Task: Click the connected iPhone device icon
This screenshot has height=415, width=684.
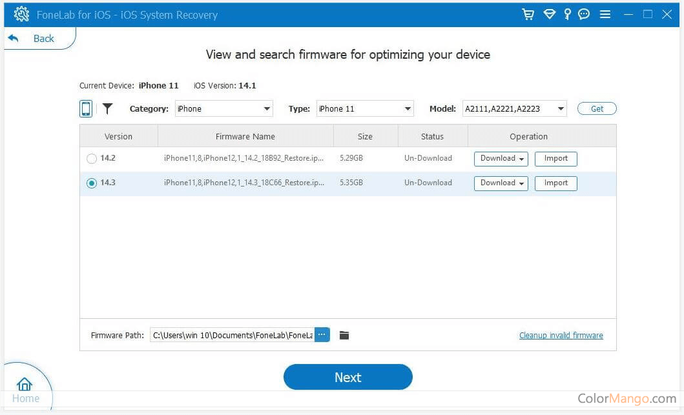Action: click(86, 108)
